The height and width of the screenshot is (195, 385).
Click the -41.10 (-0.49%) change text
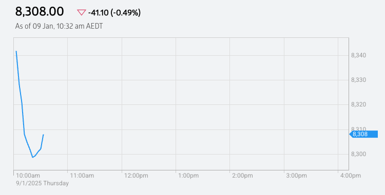pos(114,12)
